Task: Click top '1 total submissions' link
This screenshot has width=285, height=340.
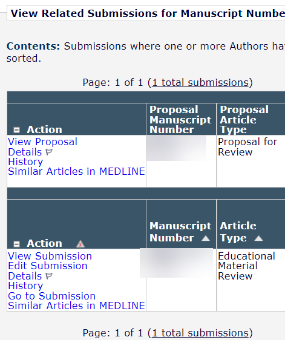Action: click(200, 83)
